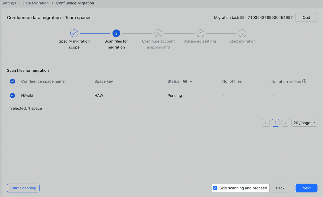Toggle the select-all spaces header checkbox
Viewport: 323px width, 197px height.
pyautogui.click(x=12, y=81)
